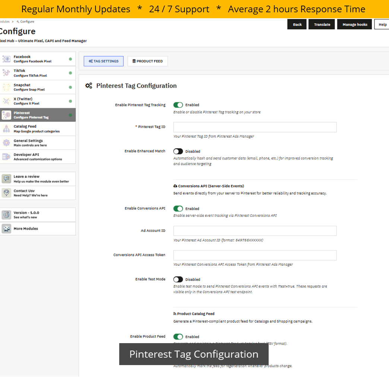This screenshot has width=389, height=377.
Task: Click the RSS icon beside Product Catalog Feed
Action: click(175, 314)
